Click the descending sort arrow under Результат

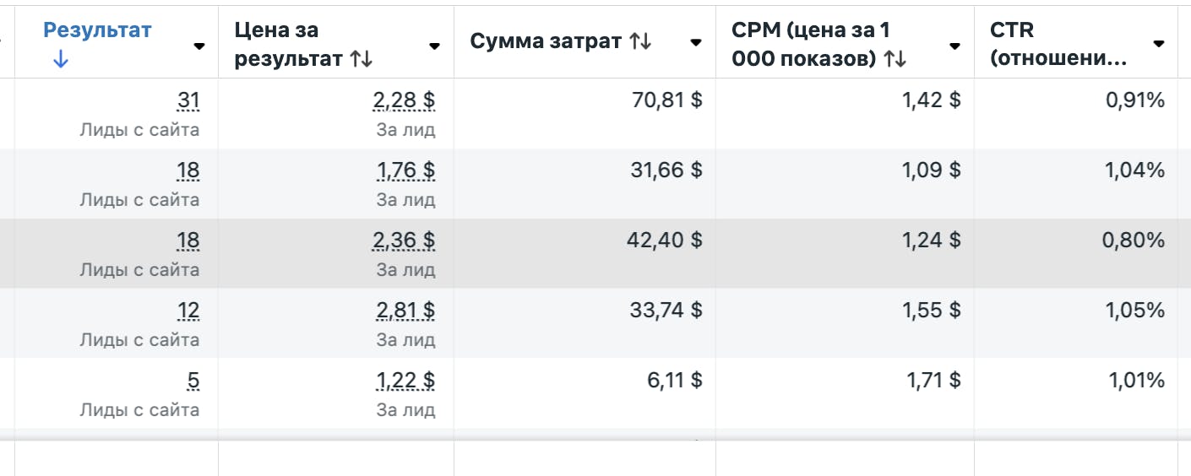(59, 61)
